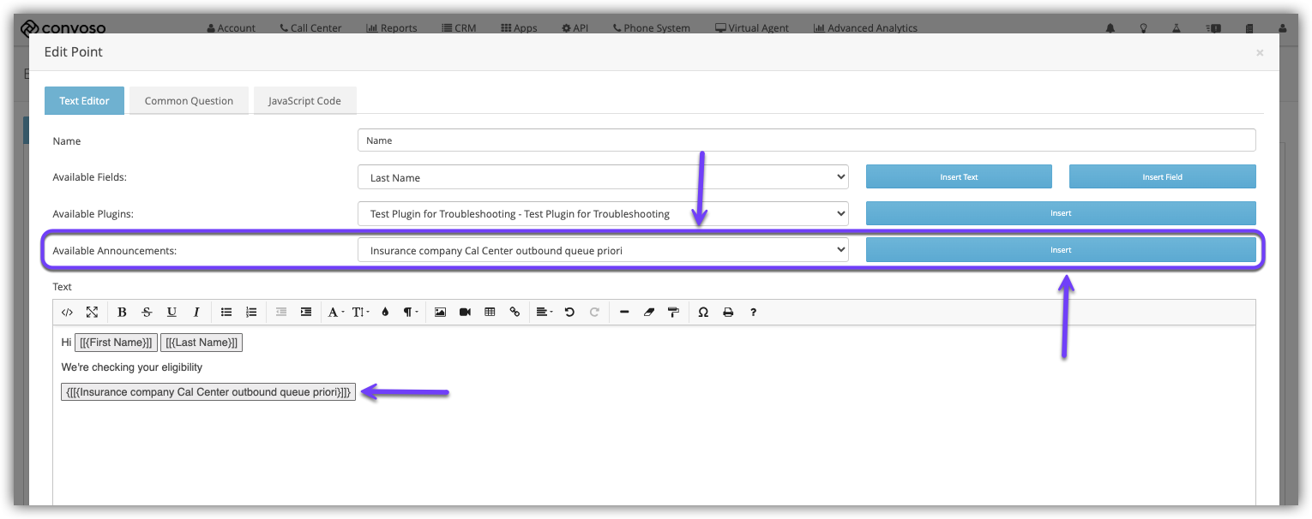Open the code view of the editor
Image resolution: width=1312 pixels, height=519 pixels.
(67, 313)
